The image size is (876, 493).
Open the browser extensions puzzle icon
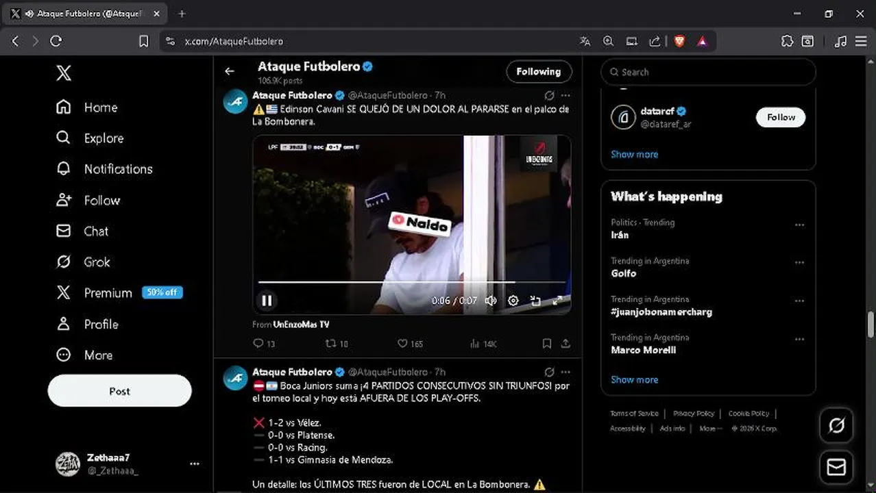786,41
